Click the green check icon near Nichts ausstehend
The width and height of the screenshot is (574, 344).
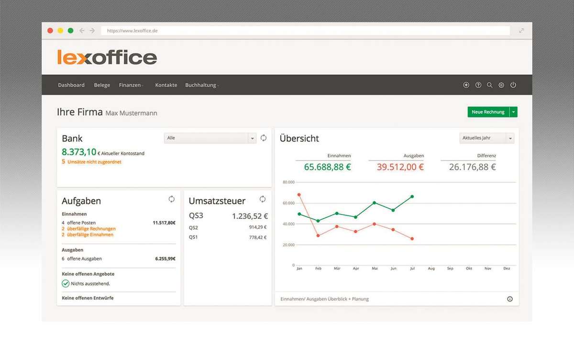coord(66,283)
